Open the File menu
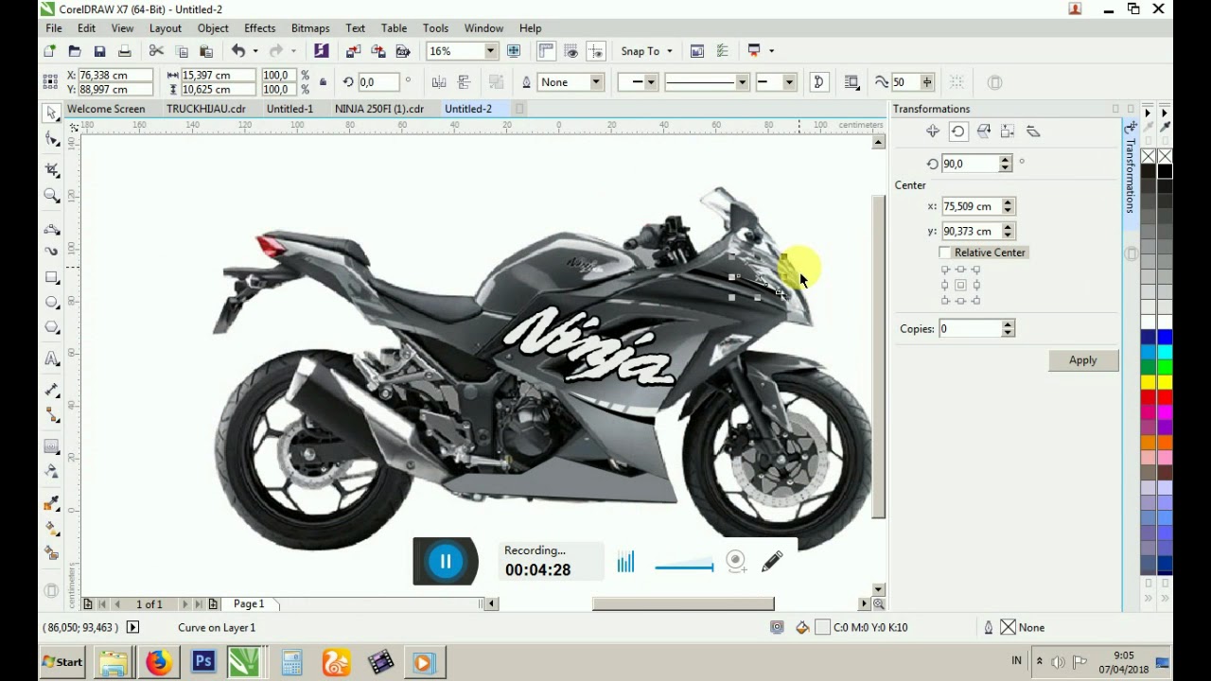This screenshot has width=1211, height=681. pos(54,28)
